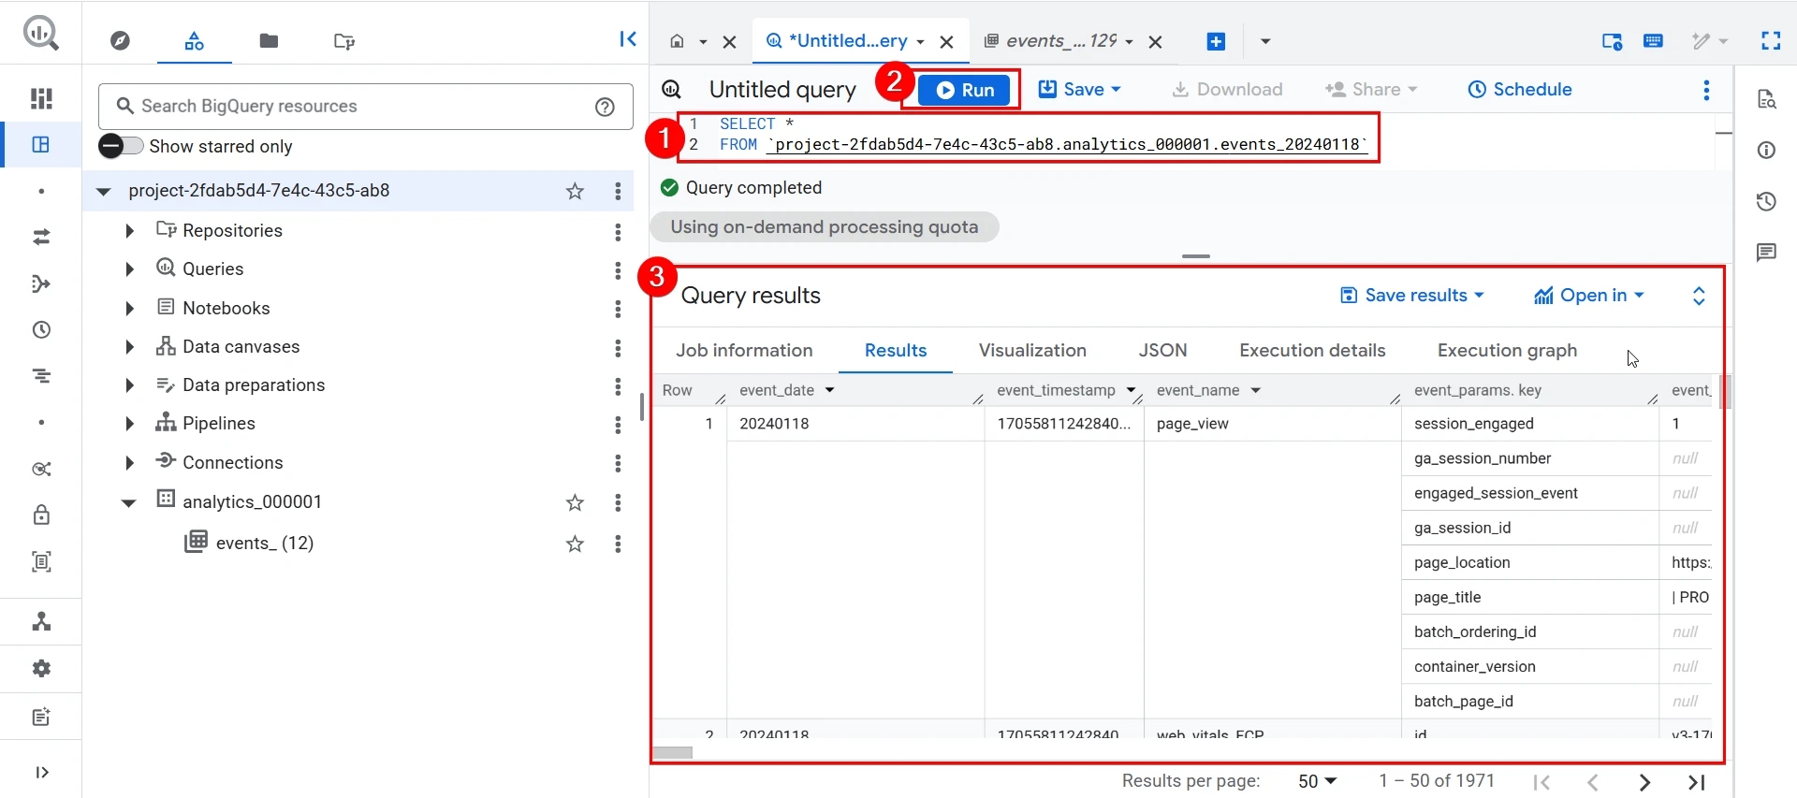Open more actions for Notebooks row
Viewport: 1797px width, 798px height.
[x=618, y=309]
